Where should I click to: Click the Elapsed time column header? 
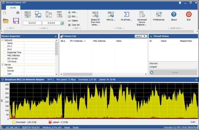186,41
